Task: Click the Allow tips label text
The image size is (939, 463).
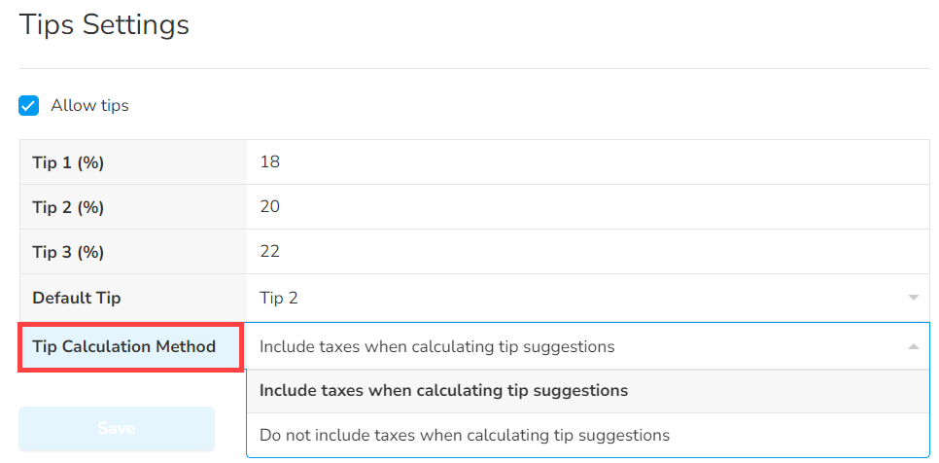Action: click(89, 105)
